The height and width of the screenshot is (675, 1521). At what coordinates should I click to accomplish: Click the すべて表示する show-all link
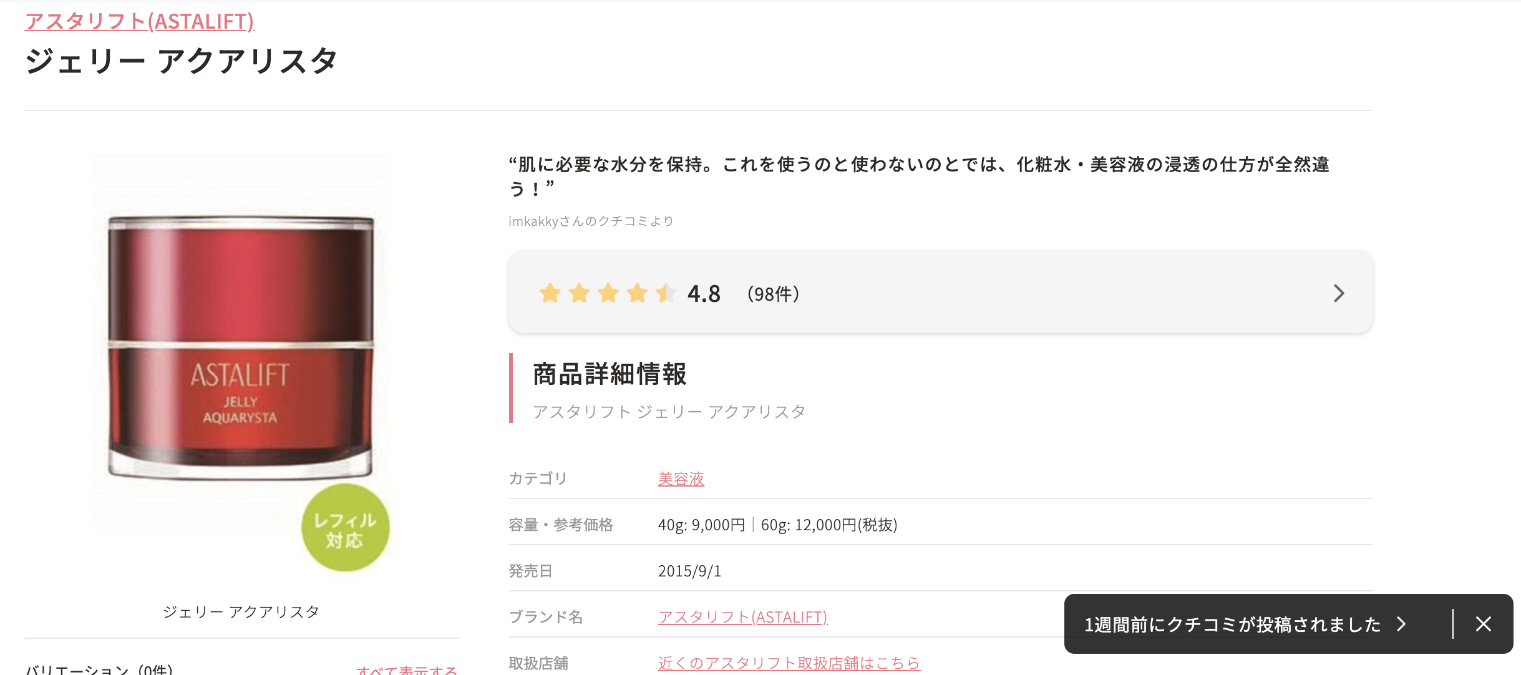coord(407,670)
